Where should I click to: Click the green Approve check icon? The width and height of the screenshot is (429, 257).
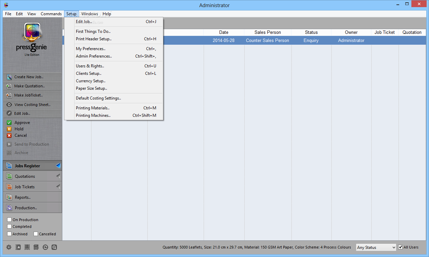pos(9,123)
